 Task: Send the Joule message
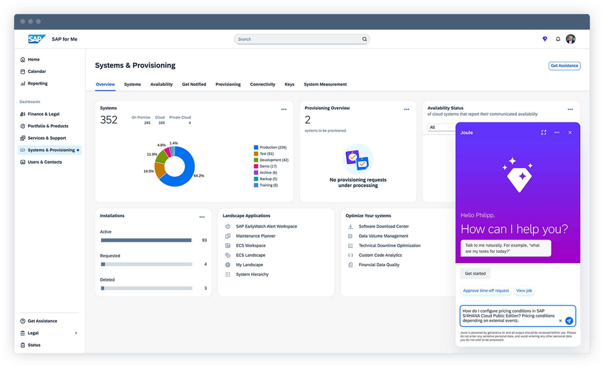[x=569, y=321]
